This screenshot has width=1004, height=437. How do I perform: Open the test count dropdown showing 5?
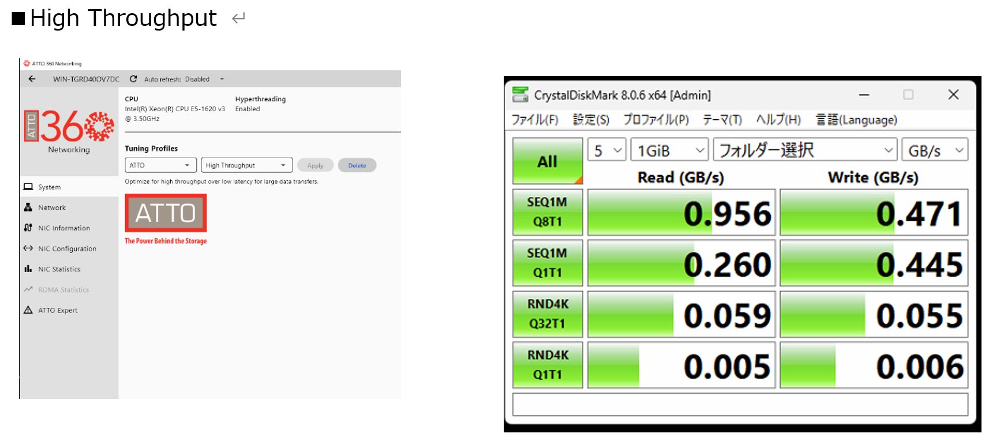[x=606, y=150]
